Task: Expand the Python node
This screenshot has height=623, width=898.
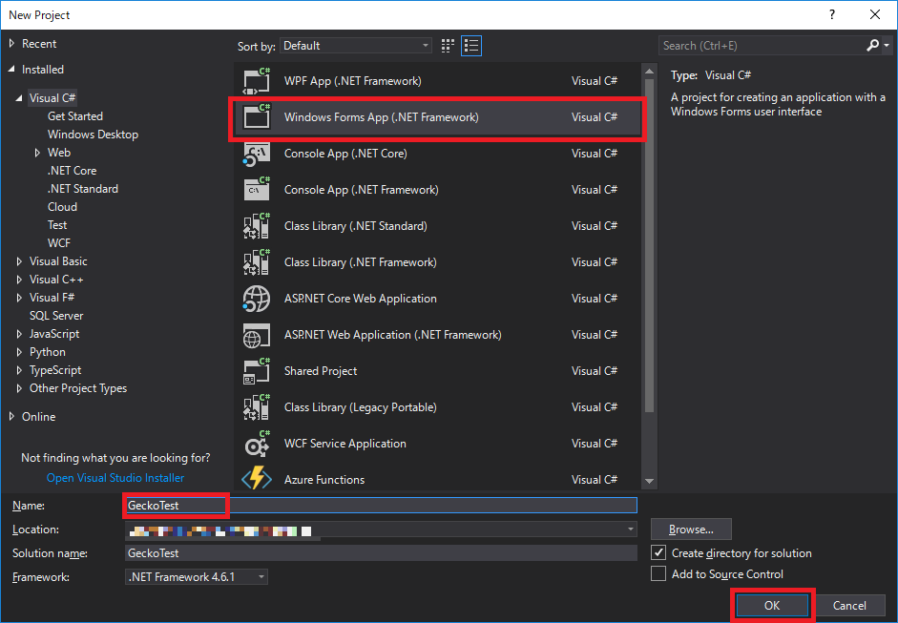Action: coord(19,352)
